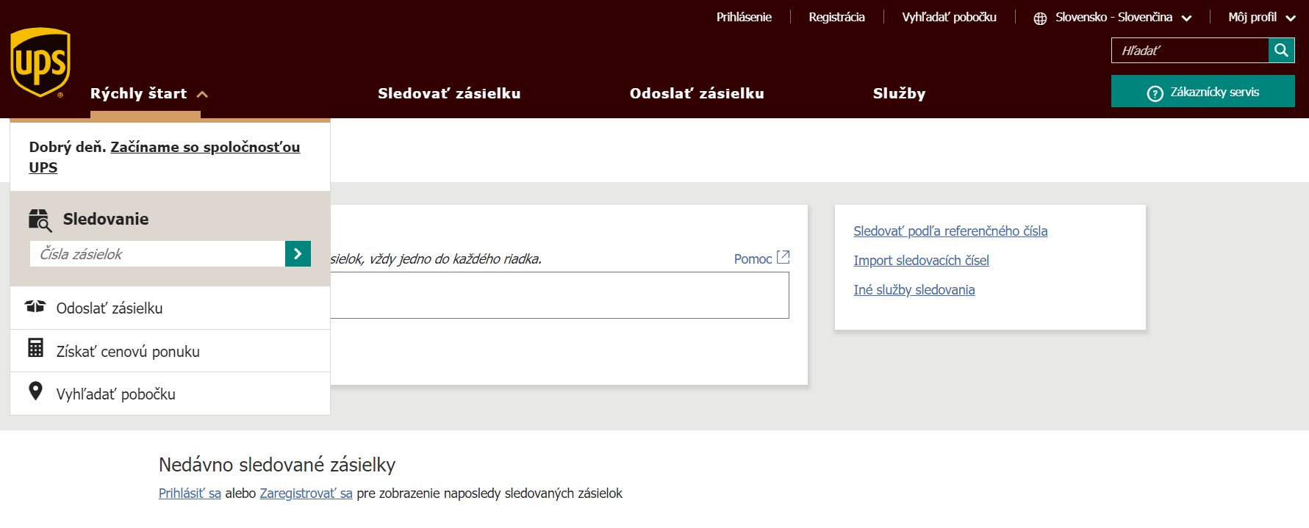Click Iné služby sledovania link
The height and width of the screenshot is (528, 1309).
click(914, 289)
